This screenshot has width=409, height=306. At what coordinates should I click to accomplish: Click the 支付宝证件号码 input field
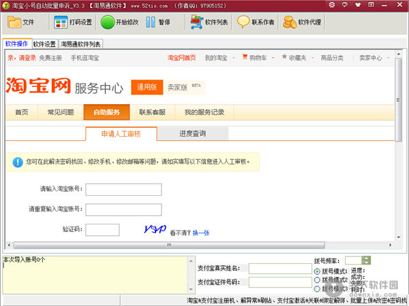[x=280, y=282]
